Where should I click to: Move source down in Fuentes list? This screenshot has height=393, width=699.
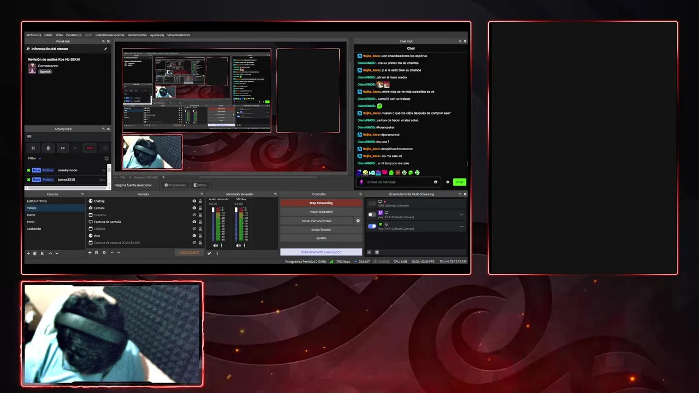coord(119,253)
